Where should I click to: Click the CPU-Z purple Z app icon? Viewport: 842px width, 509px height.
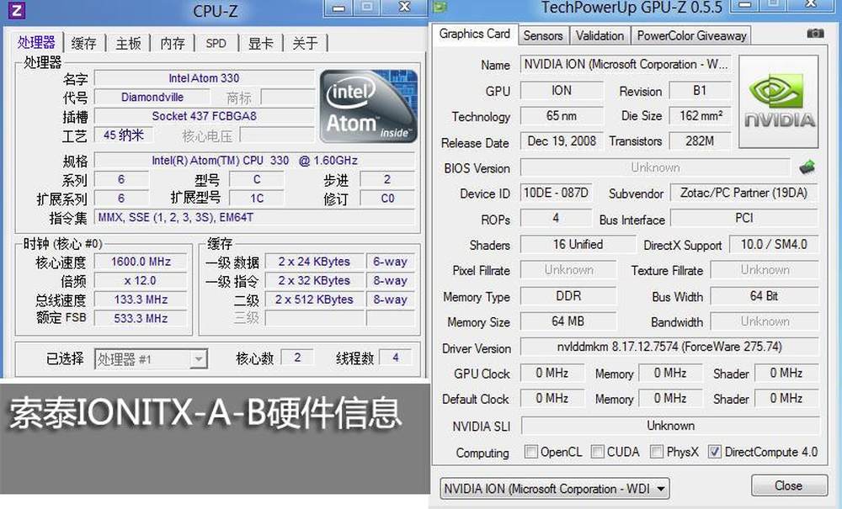(17, 11)
